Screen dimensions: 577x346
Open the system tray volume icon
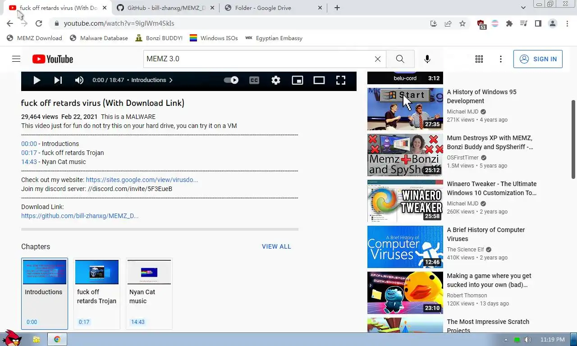527,340
